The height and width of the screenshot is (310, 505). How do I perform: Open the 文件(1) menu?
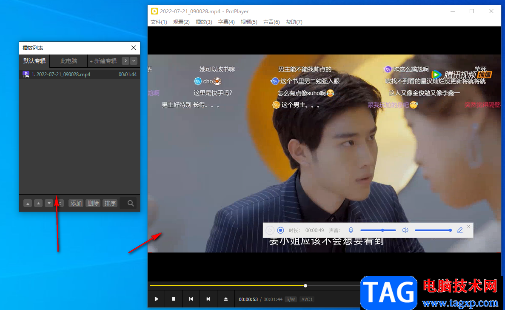[159, 22]
